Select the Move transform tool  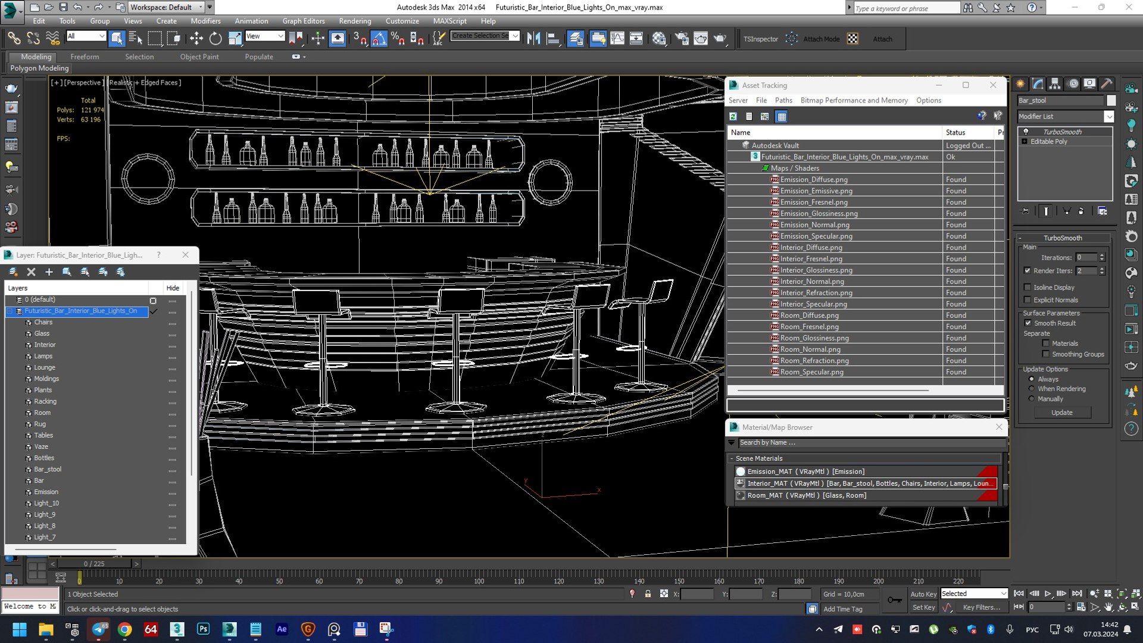196,39
